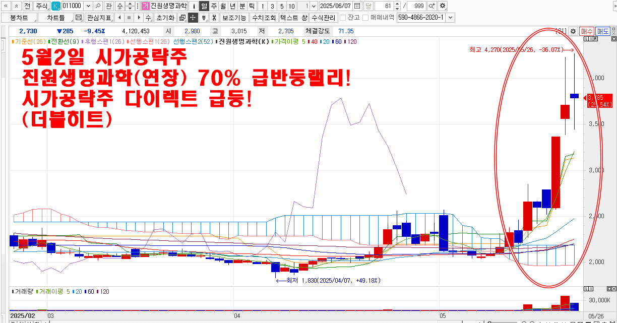Select the 일 daily period toggle
The image size is (617, 323).
tap(204, 6)
